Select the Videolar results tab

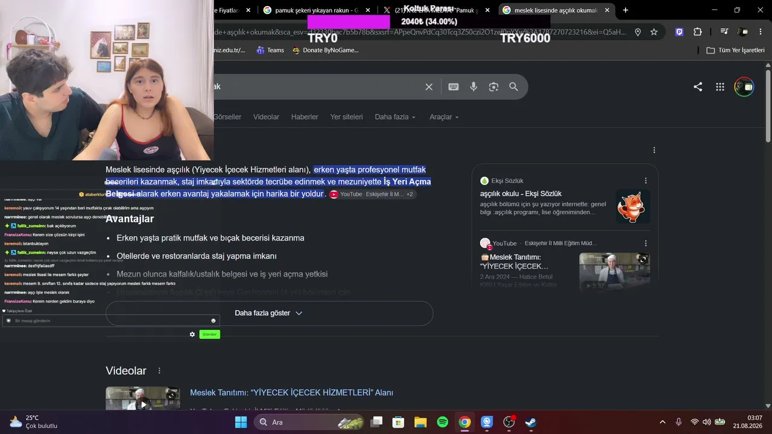pyautogui.click(x=266, y=117)
